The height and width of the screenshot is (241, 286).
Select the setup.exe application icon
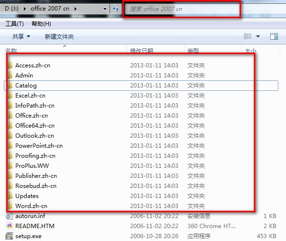click(10, 236)
